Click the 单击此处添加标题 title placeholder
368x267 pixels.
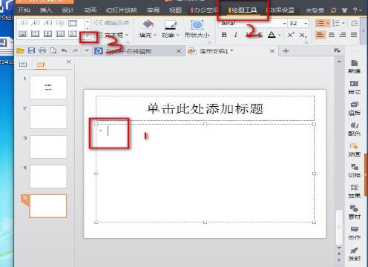click(205, 108)
